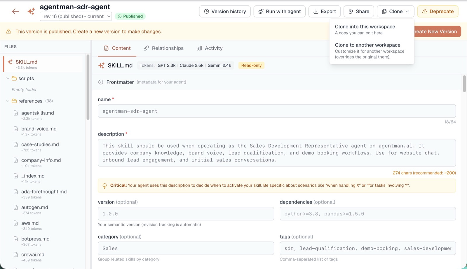Click the content area scrollbar
This screenshot has height=269, width=467.
click(464, 84)
